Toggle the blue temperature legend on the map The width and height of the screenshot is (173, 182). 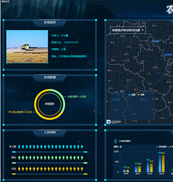point(132,95)
